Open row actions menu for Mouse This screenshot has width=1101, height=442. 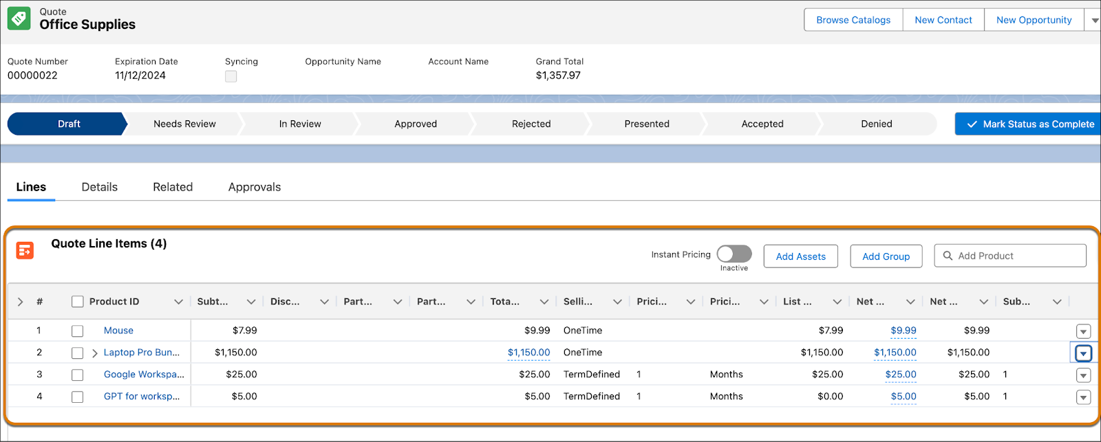pyautogui.click(x=1083, y=331)
